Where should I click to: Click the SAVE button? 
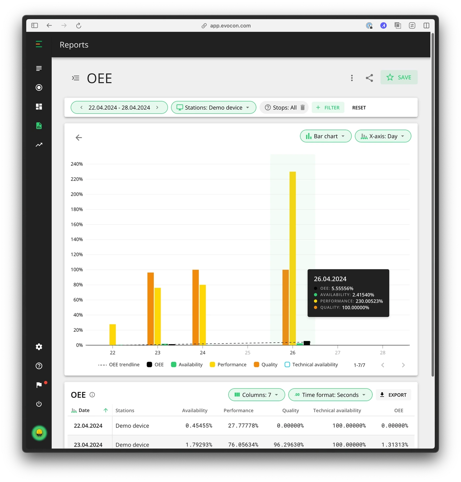399,77
